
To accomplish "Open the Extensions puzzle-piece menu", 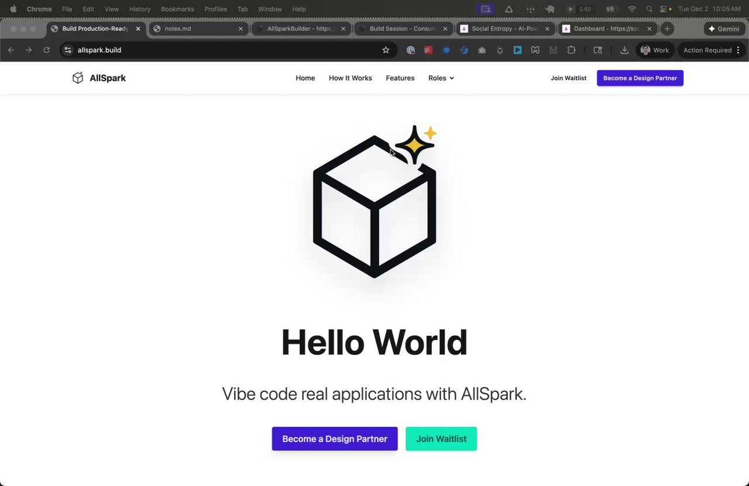I will [x=572, y=50].
